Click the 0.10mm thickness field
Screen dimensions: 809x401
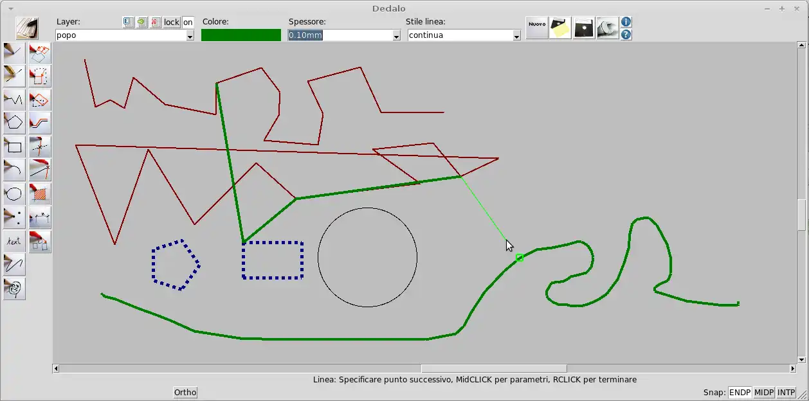tap(340, 35)
